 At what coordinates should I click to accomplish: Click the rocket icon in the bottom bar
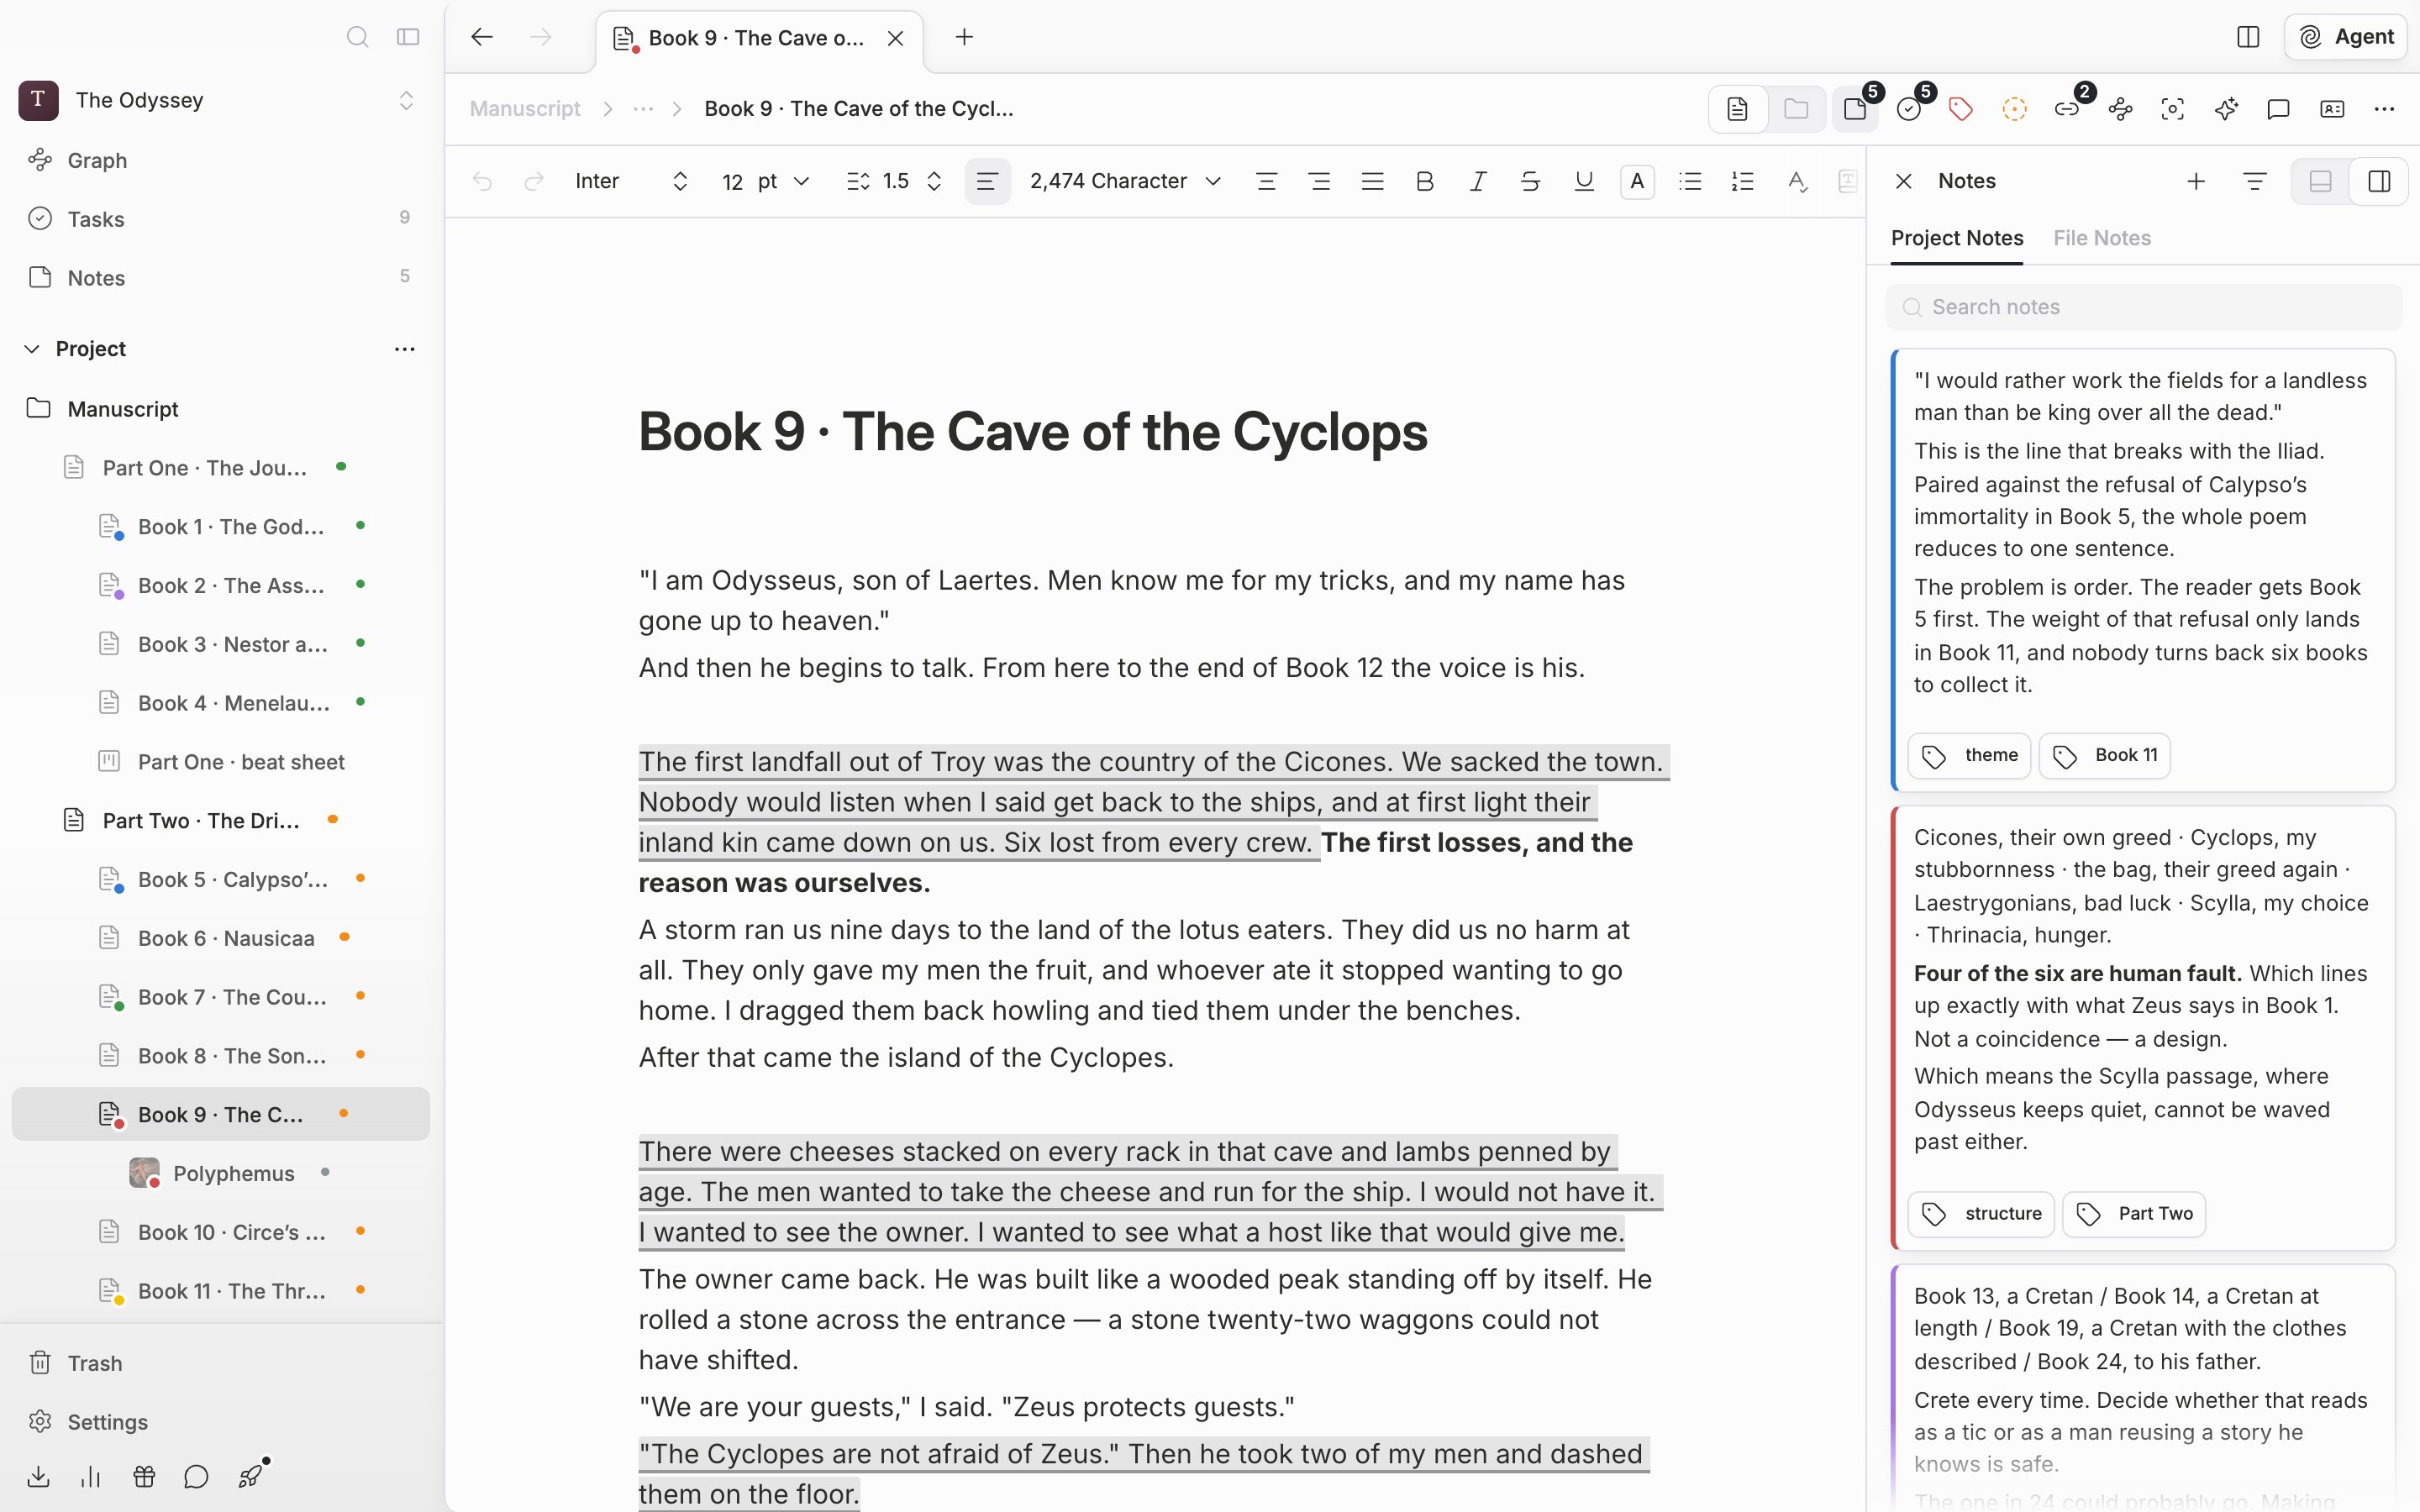251,1476
